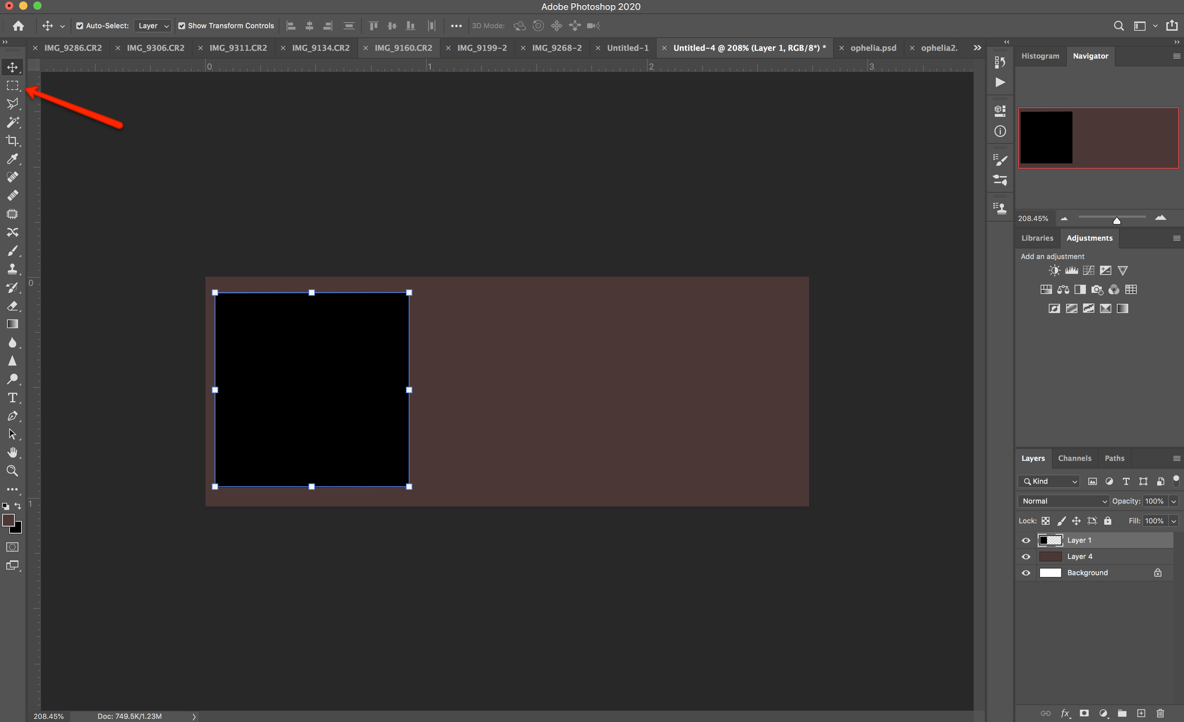The image size is (1184, 722).
Task: Expand the Opacity dropdown arrow
Action: pyautogui.click(x=1174, y=501)
